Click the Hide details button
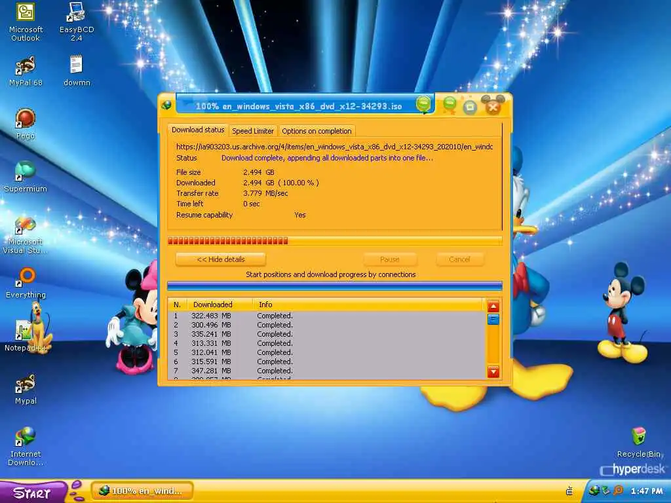 point(221,259)
